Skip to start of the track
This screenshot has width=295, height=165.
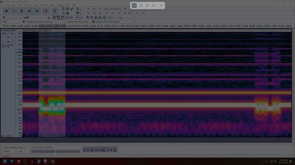click(x=29, y=11)
